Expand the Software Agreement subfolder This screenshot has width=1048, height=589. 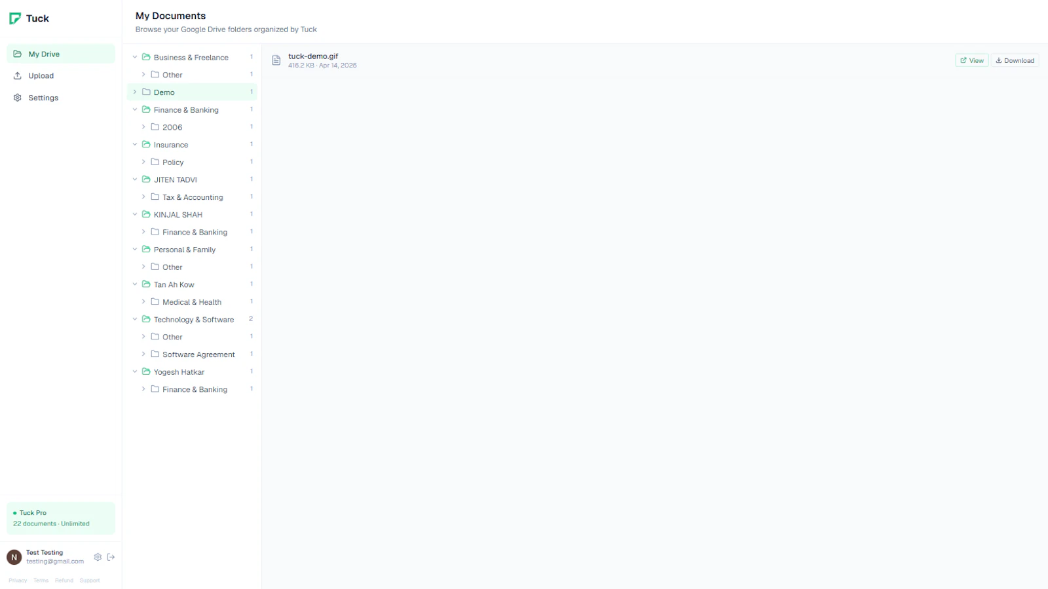[x=143, y=354]
